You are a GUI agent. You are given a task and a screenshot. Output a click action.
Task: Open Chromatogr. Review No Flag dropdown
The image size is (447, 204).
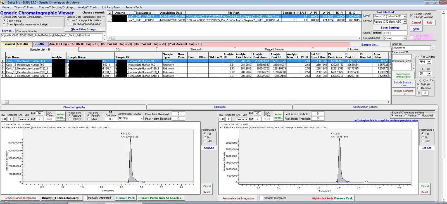pos(141,118)
